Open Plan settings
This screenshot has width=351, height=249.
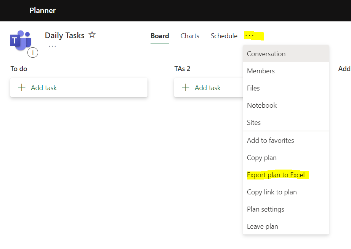coord(286,209)
